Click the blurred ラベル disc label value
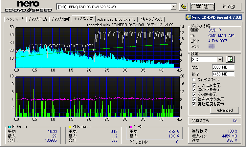The height and width of the screenshot is (147, 246). (x=212, y=47)
